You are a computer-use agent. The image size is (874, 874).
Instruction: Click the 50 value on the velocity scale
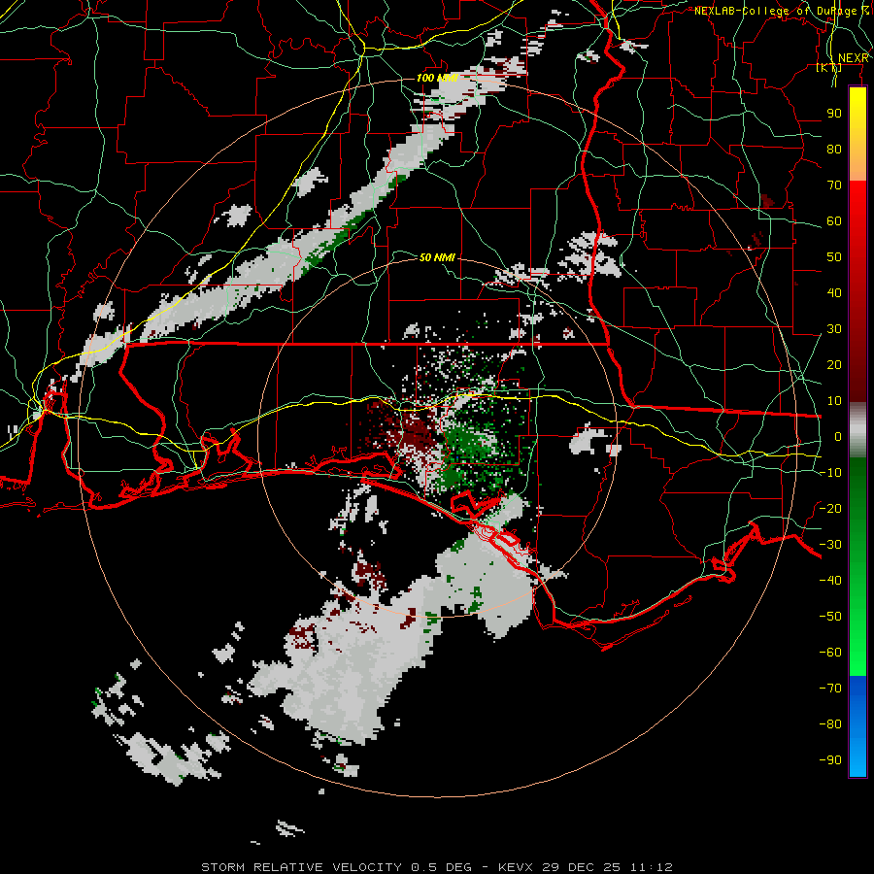click(x=834, y=257)
